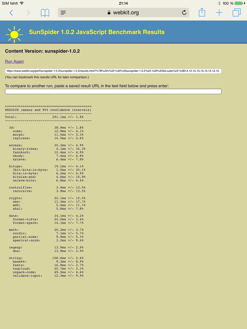Viewport: 247px width, 329px height.
Task: Show Reader view using the lines icon
Action: (63, 13)
